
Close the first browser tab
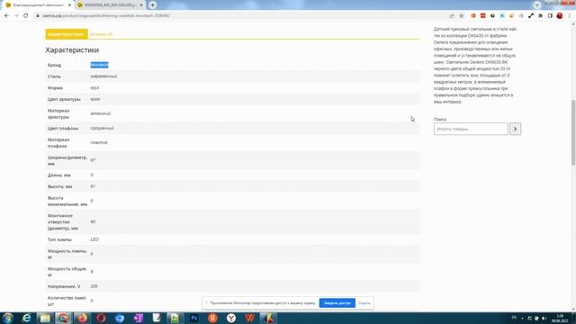69,5
